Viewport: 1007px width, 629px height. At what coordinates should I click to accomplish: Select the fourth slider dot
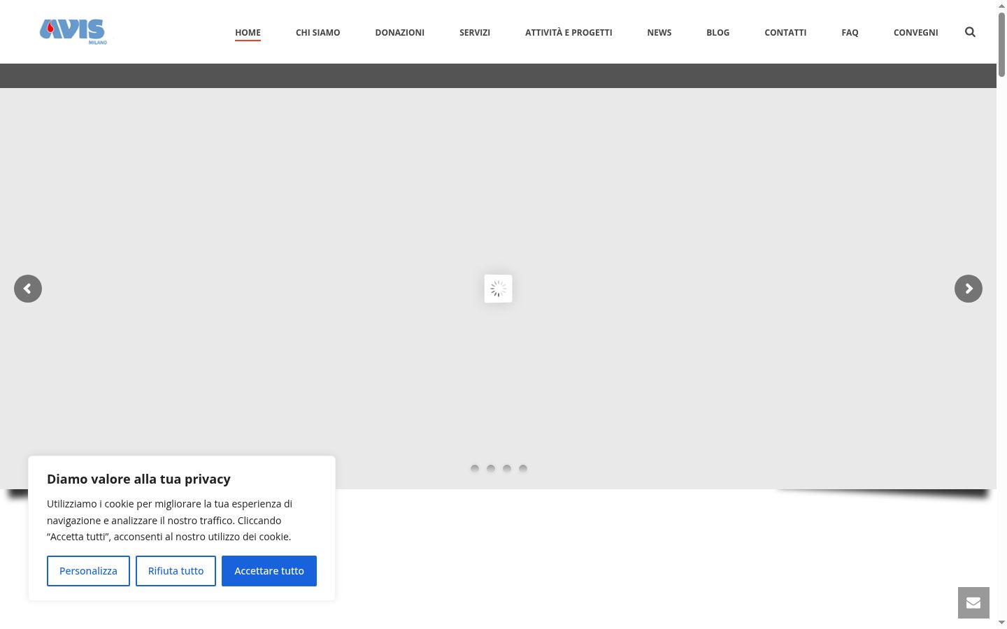click(x=523, y=468)
